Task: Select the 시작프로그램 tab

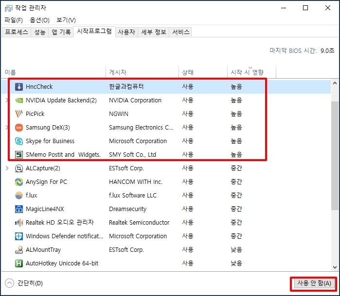Action: (x=94, y=32)
